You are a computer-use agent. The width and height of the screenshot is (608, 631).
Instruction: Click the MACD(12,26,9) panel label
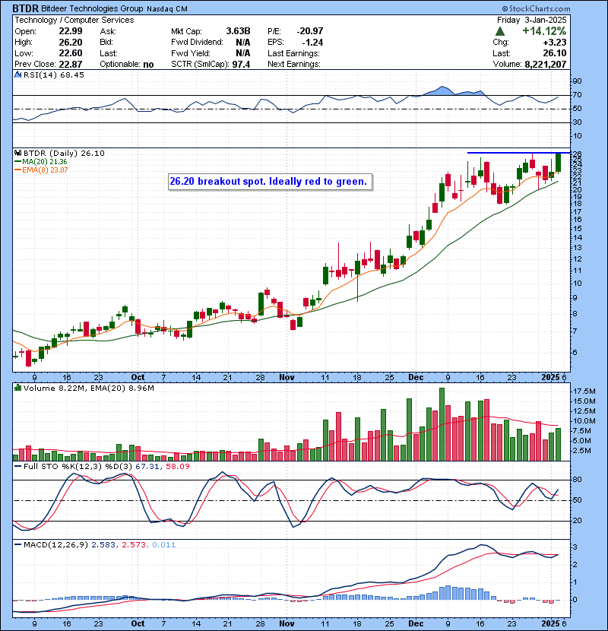coord(55,545)
